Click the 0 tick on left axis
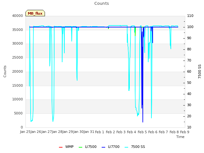This screenshot has width=204, height=153. (22, 127)
